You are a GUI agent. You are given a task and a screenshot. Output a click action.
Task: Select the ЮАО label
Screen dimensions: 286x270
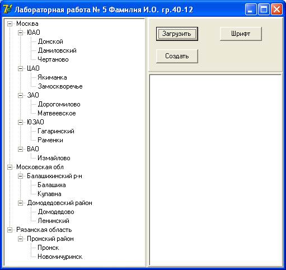coord(34,32)
